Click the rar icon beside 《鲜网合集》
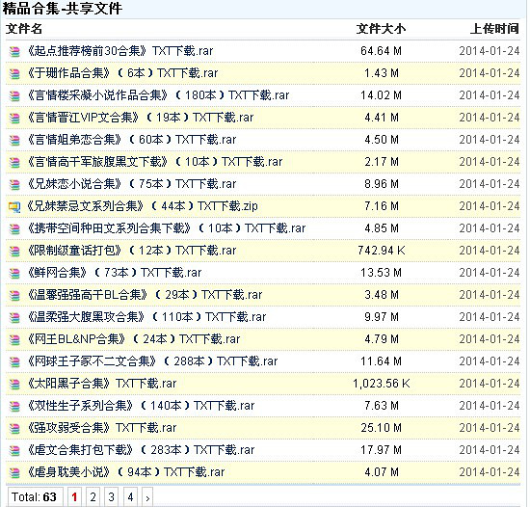The image size is (530, 507). click(14, 273)
